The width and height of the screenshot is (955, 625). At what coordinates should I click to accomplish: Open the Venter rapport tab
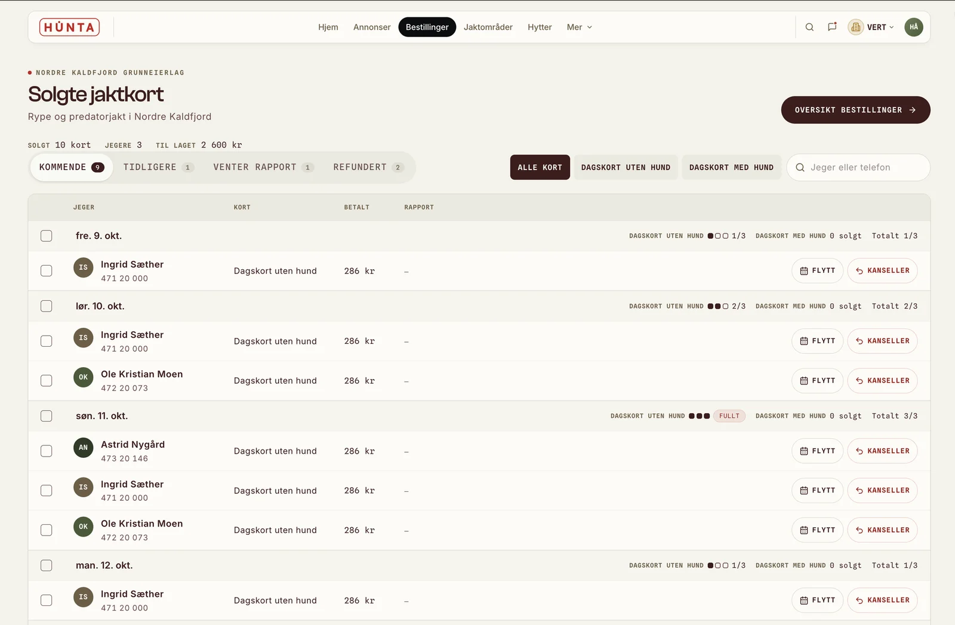263,167
